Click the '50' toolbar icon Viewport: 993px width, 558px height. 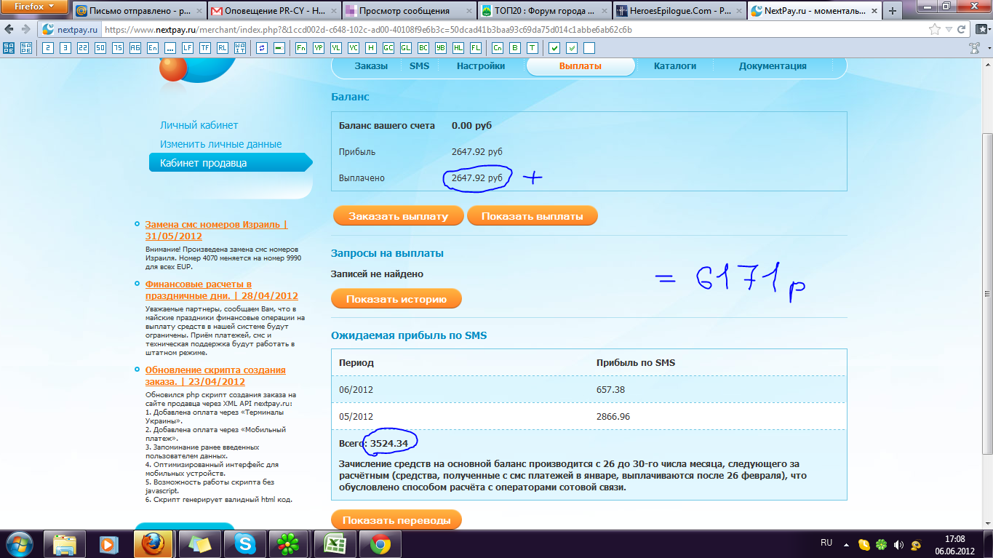(x=100, y=48)
